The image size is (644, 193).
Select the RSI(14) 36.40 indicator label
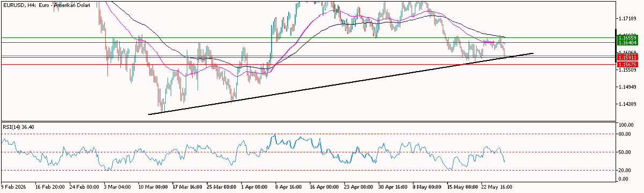(19, 127)
